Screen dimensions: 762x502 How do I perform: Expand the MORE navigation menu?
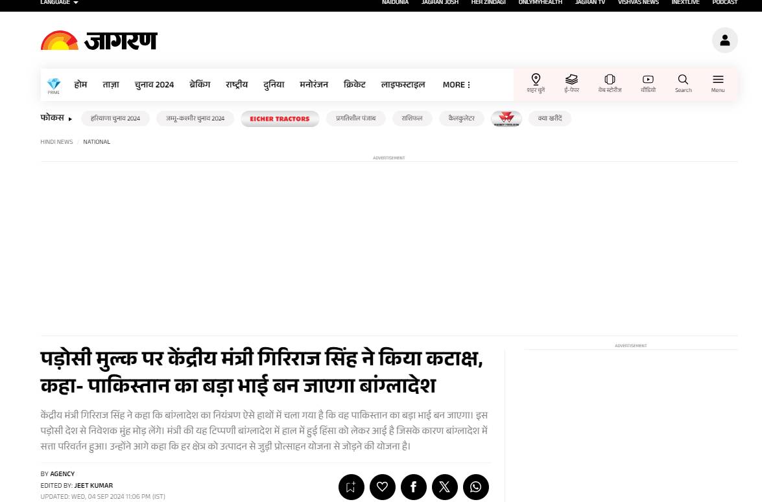click(457, 84)
